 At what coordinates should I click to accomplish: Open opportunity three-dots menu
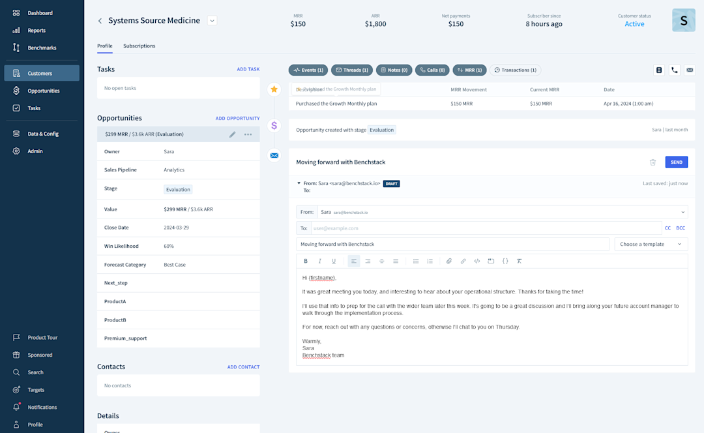[x=248, y=134]
